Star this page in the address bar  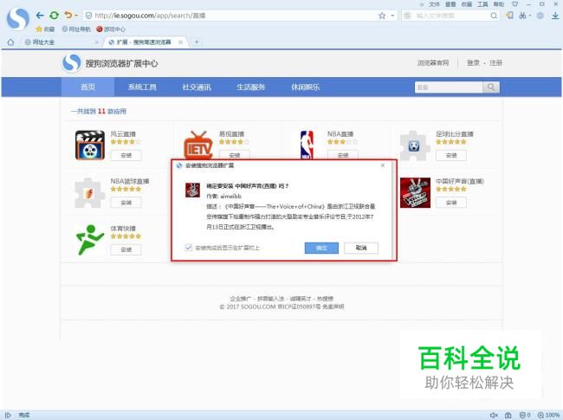tap(382, 16)
